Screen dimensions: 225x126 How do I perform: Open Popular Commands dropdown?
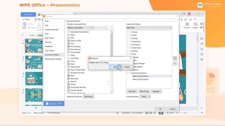pyautogui.click(x=81, y=28)
